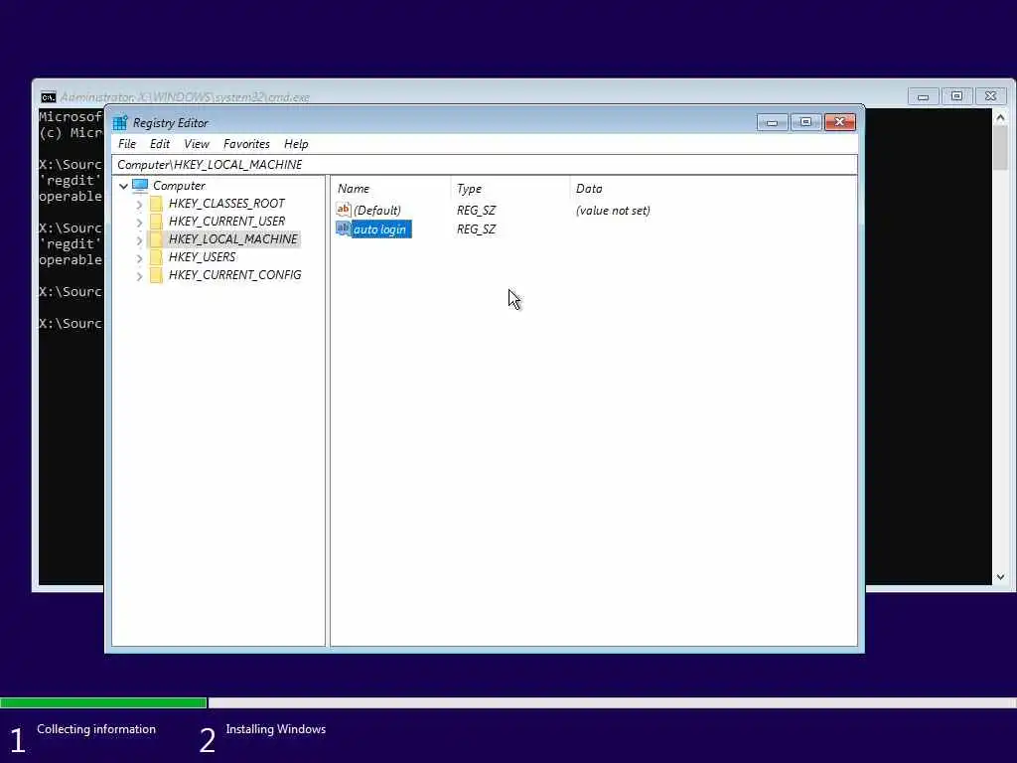Minimize the cmd.exe window
This screenshot has width=1017, height=763.
923,96
